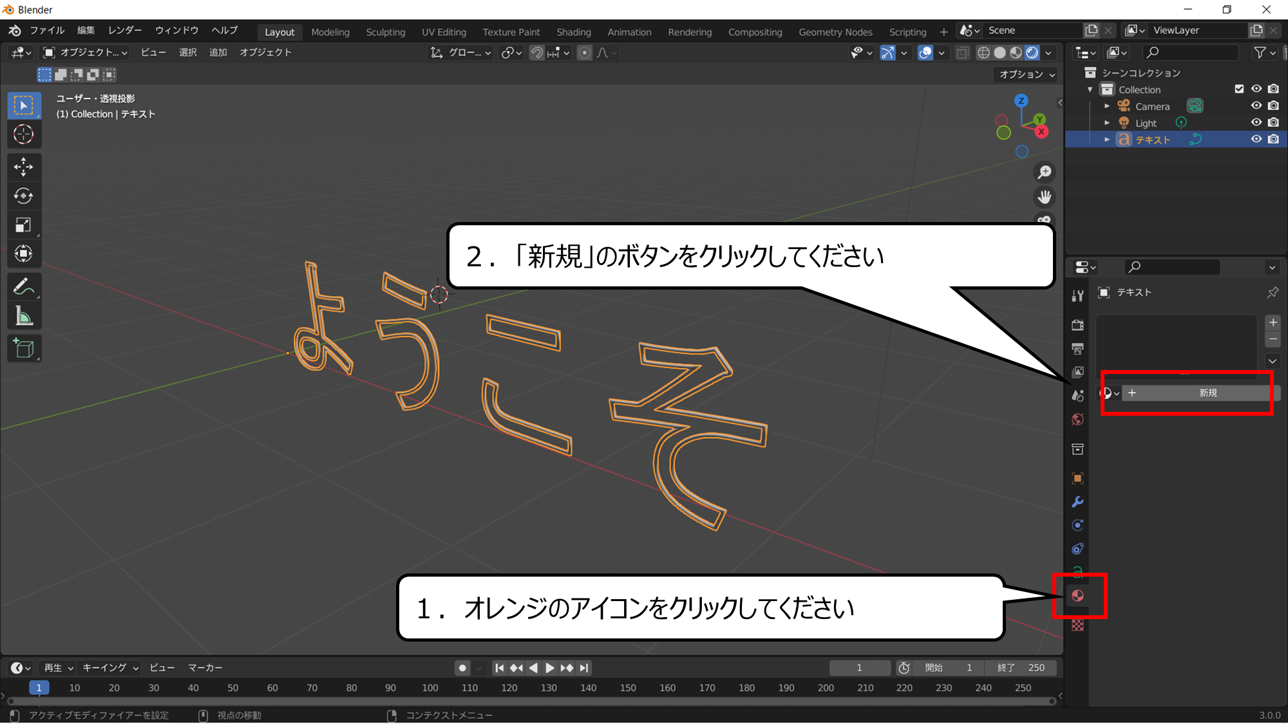Open the Scene properties tab icon
Image resolution: width=1288 pixels, height=724 pixels.
click(1077, 396)
